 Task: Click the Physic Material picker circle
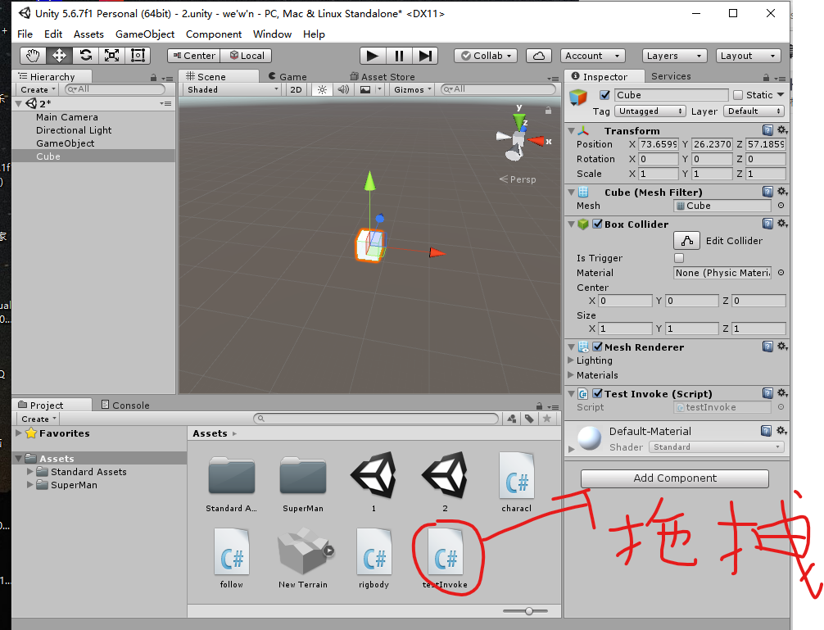781,273
